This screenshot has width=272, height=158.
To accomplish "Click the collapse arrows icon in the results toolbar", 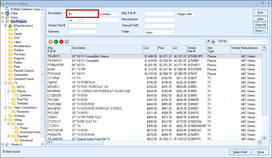I will click(x=67, y=41).
